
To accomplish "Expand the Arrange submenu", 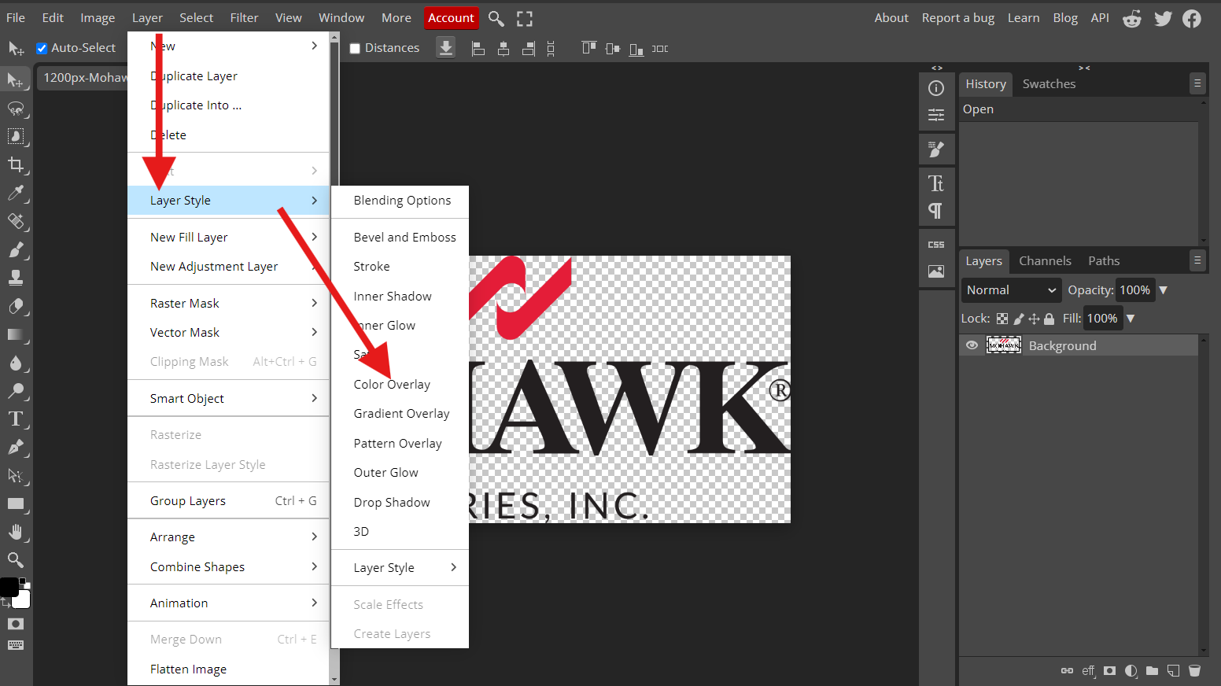I will point(228,537).
